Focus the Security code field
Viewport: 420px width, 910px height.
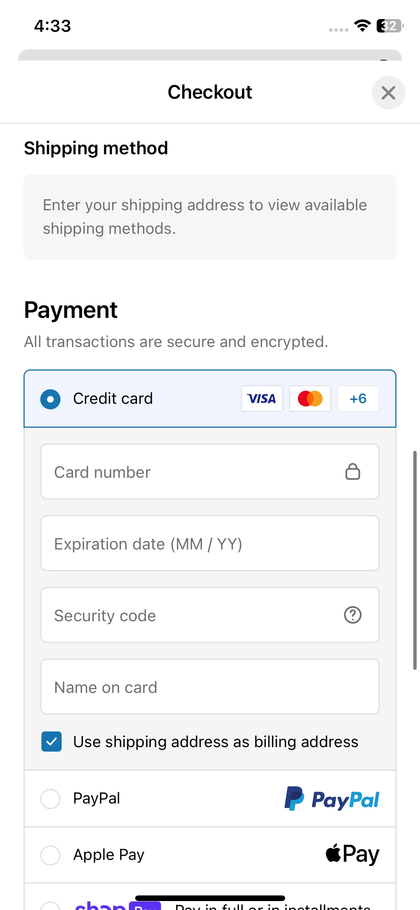(x=210, y=615)
